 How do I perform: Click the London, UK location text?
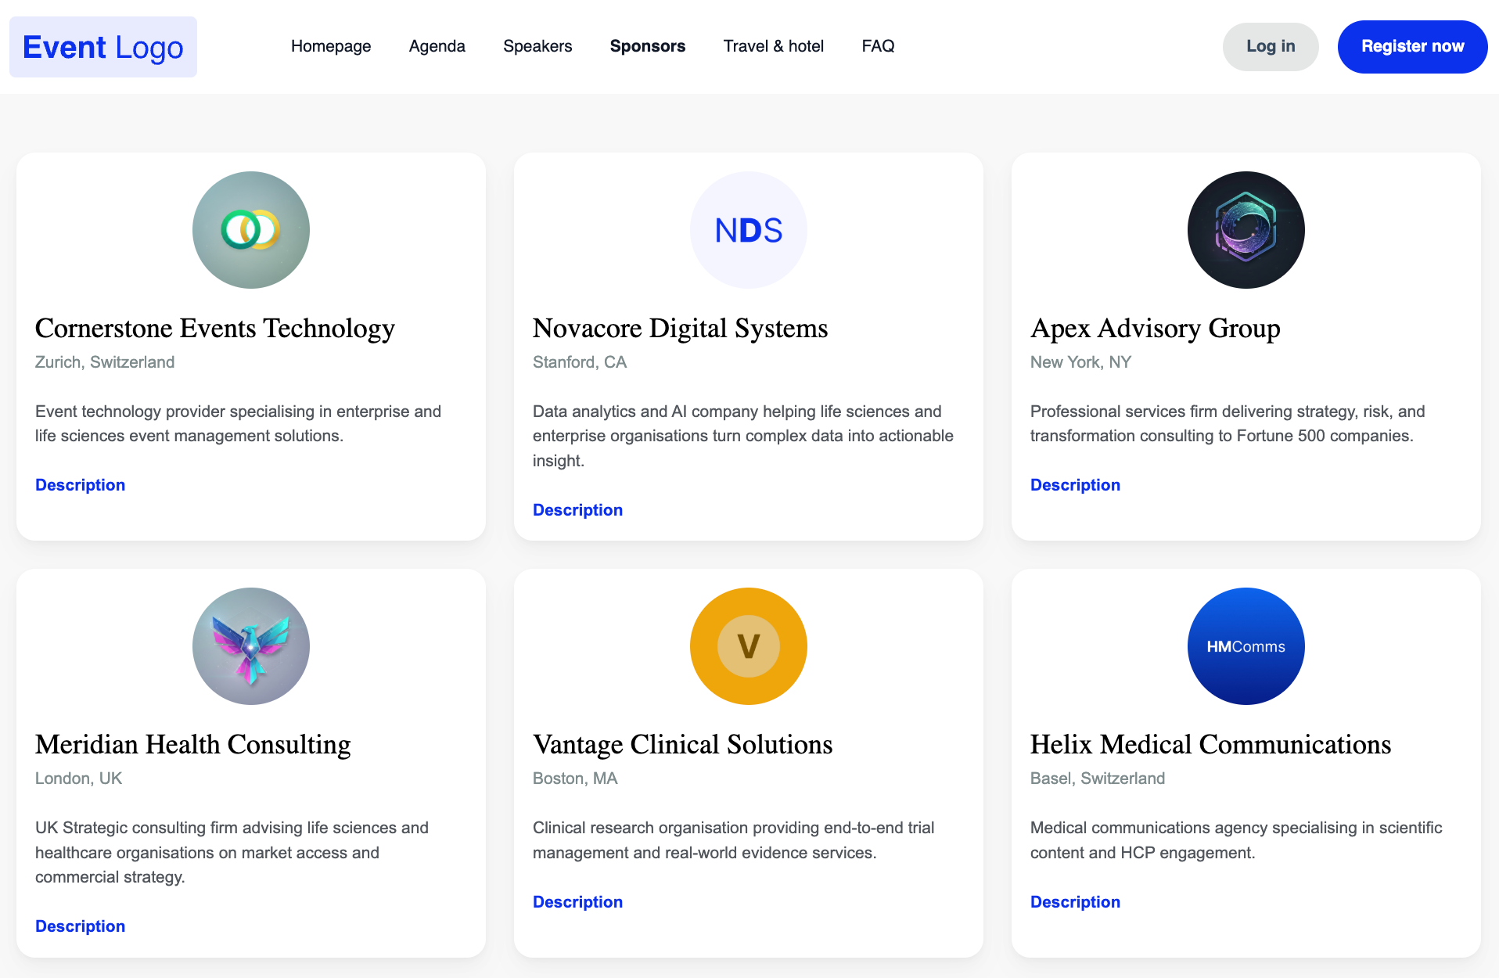click(x=79, y=778)
